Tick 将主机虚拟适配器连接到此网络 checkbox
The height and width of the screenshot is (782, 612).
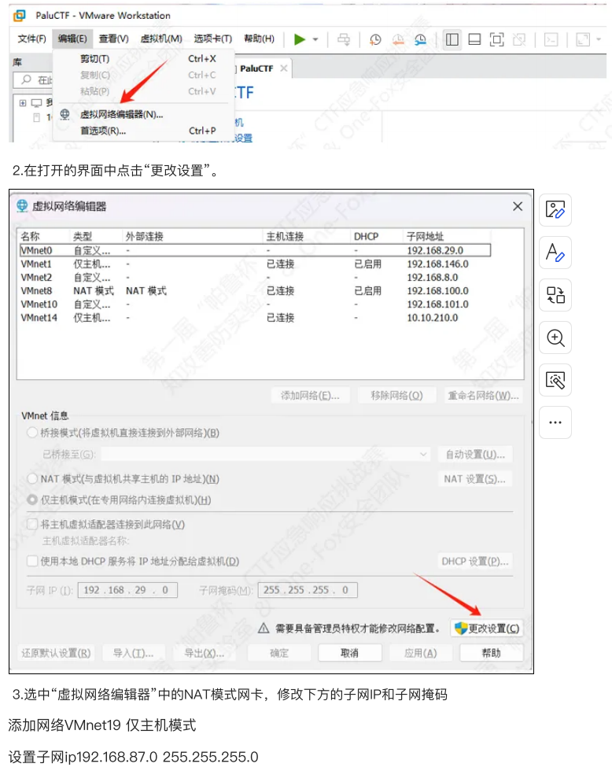[x=32, y=524]
